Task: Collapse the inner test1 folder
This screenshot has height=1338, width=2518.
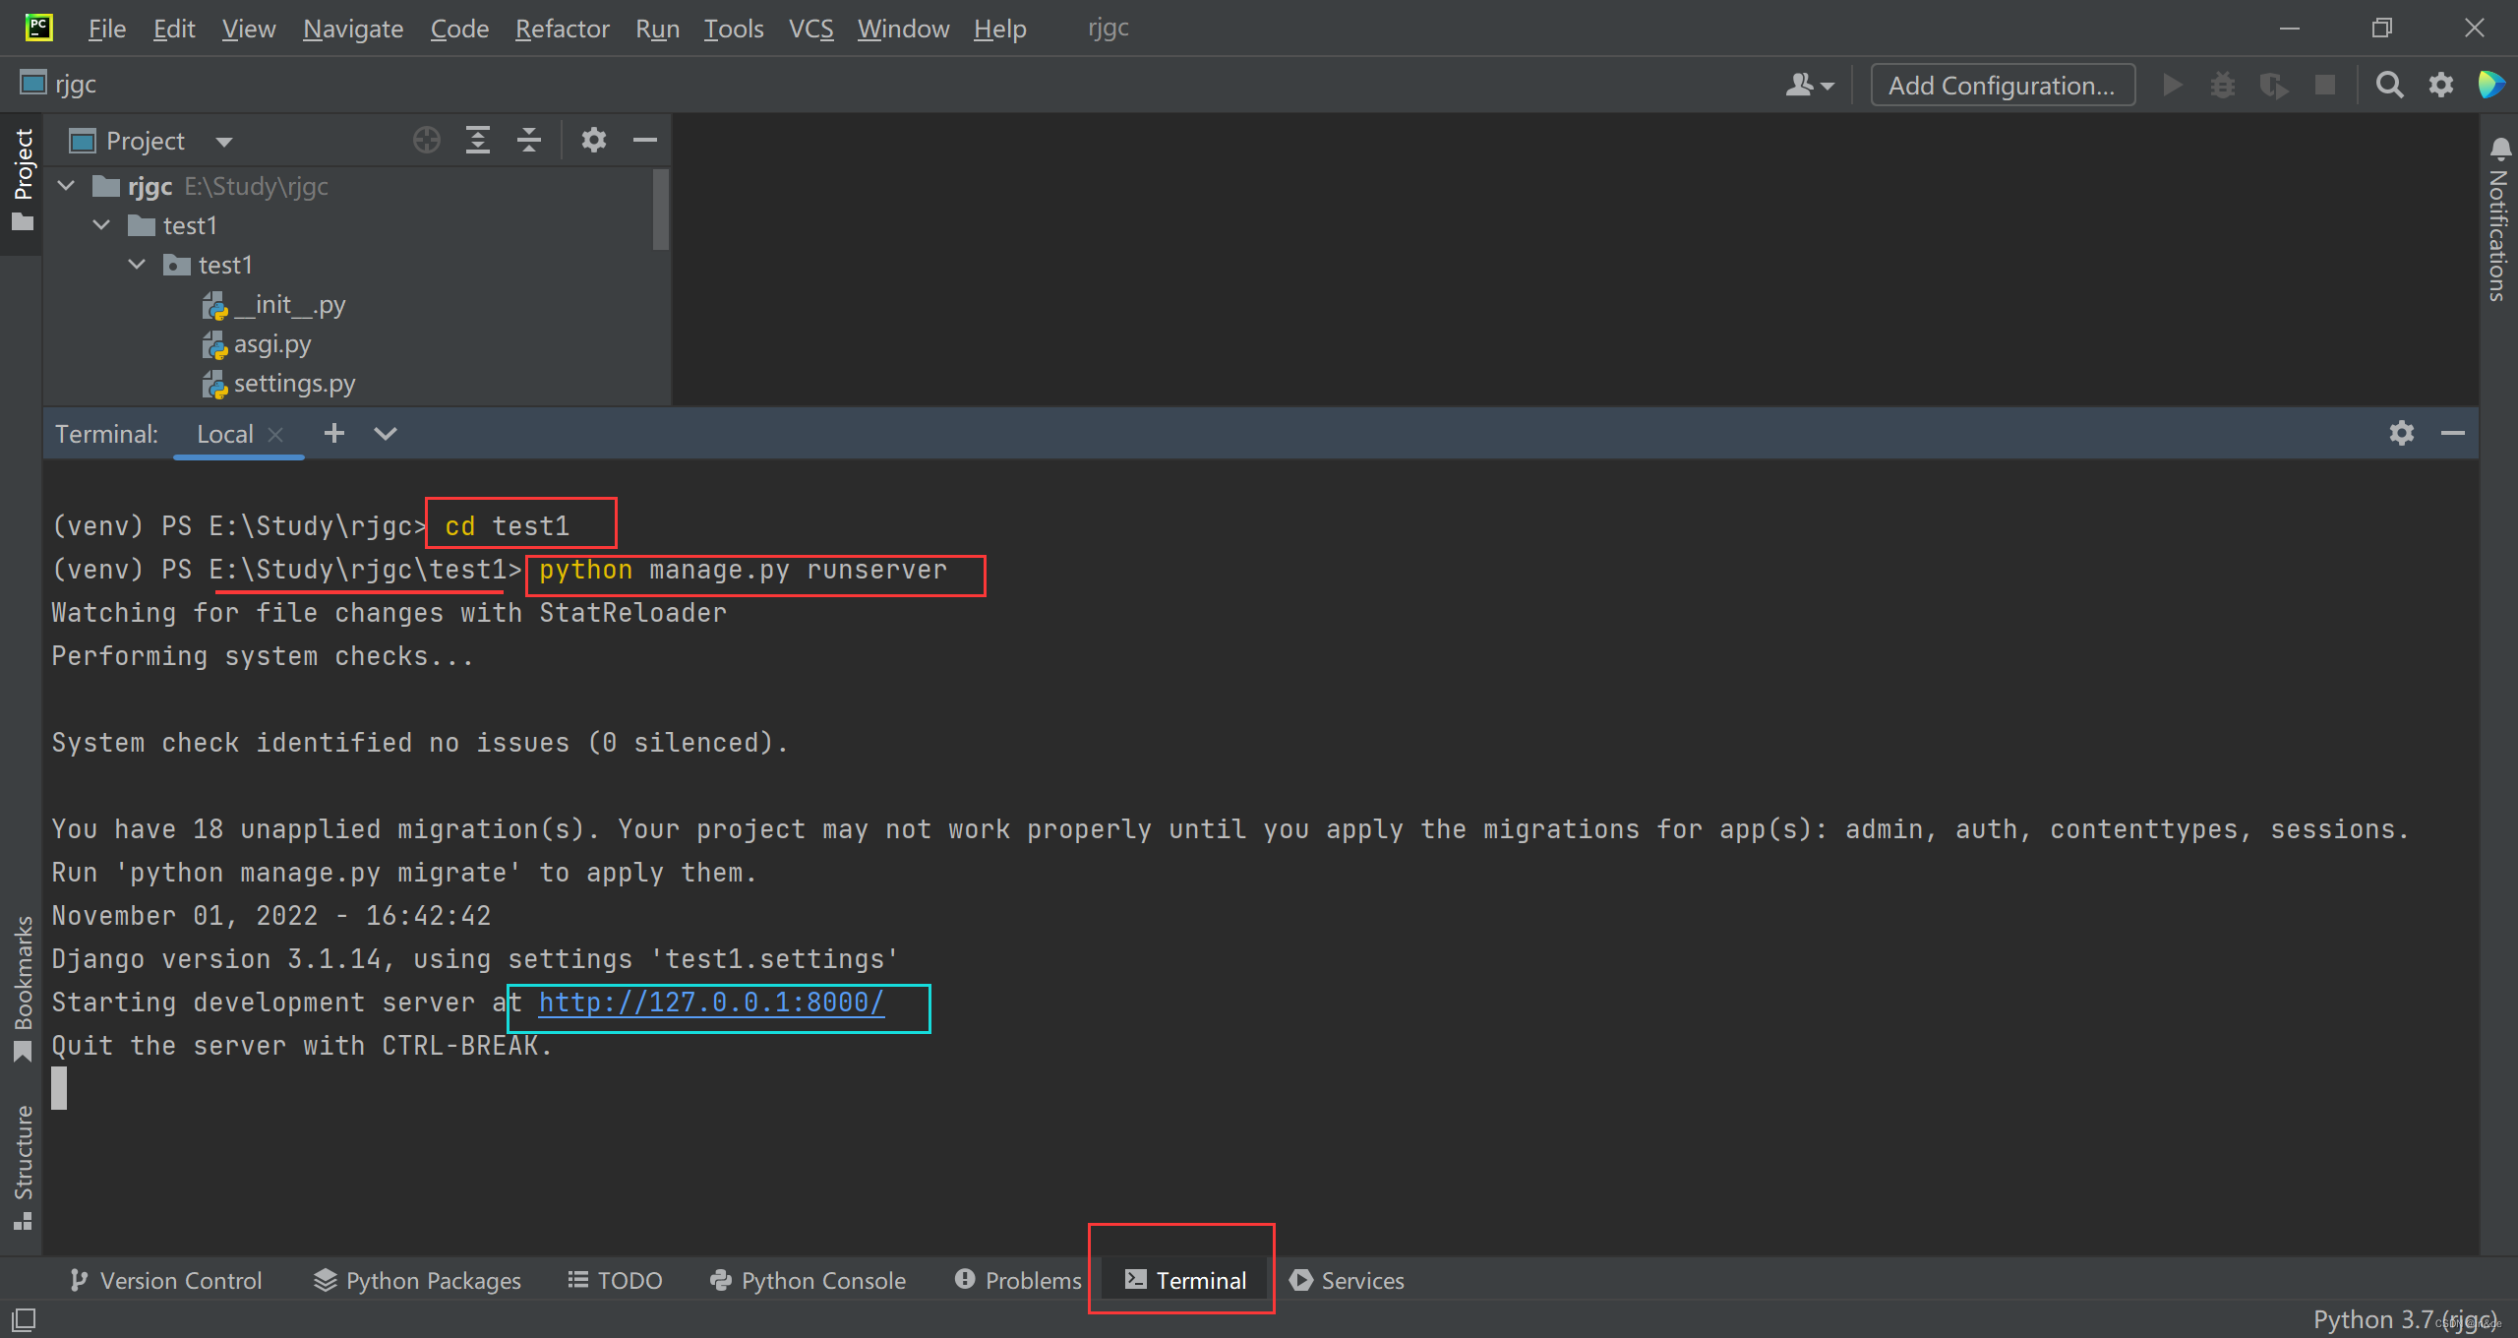Action: [x=137, y=264]
